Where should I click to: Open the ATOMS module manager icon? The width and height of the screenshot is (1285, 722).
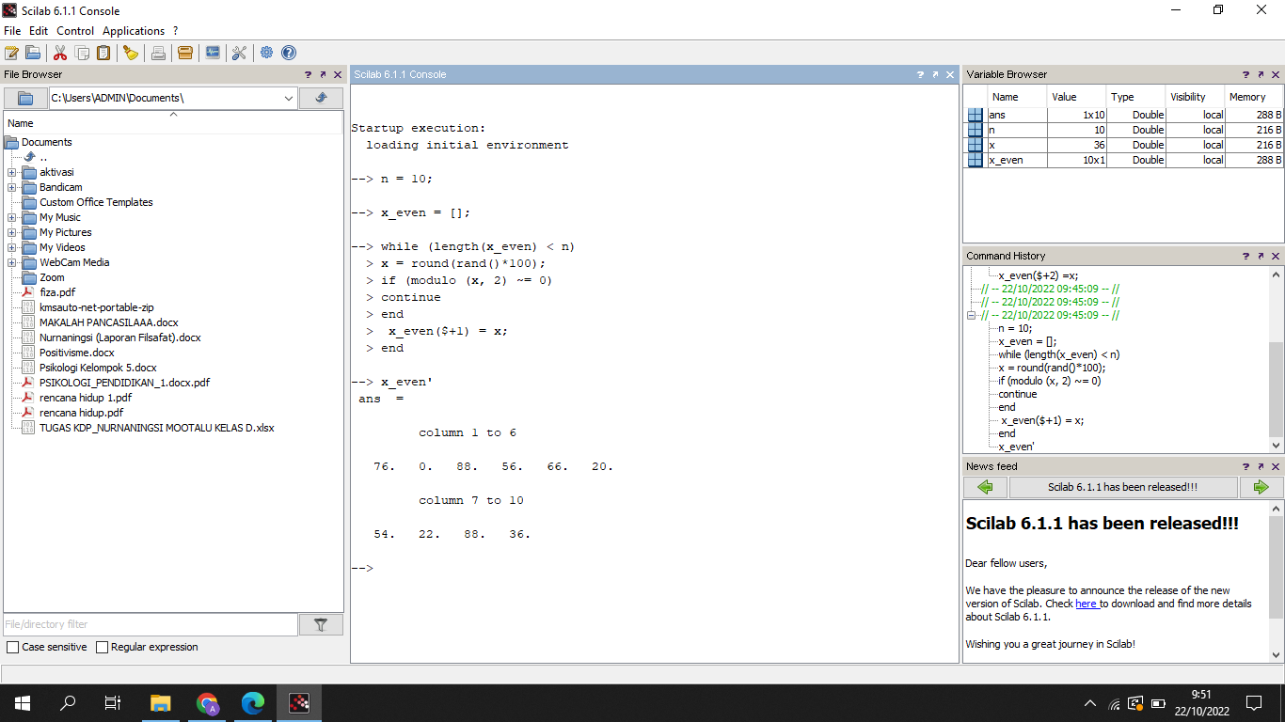[185, 53]
